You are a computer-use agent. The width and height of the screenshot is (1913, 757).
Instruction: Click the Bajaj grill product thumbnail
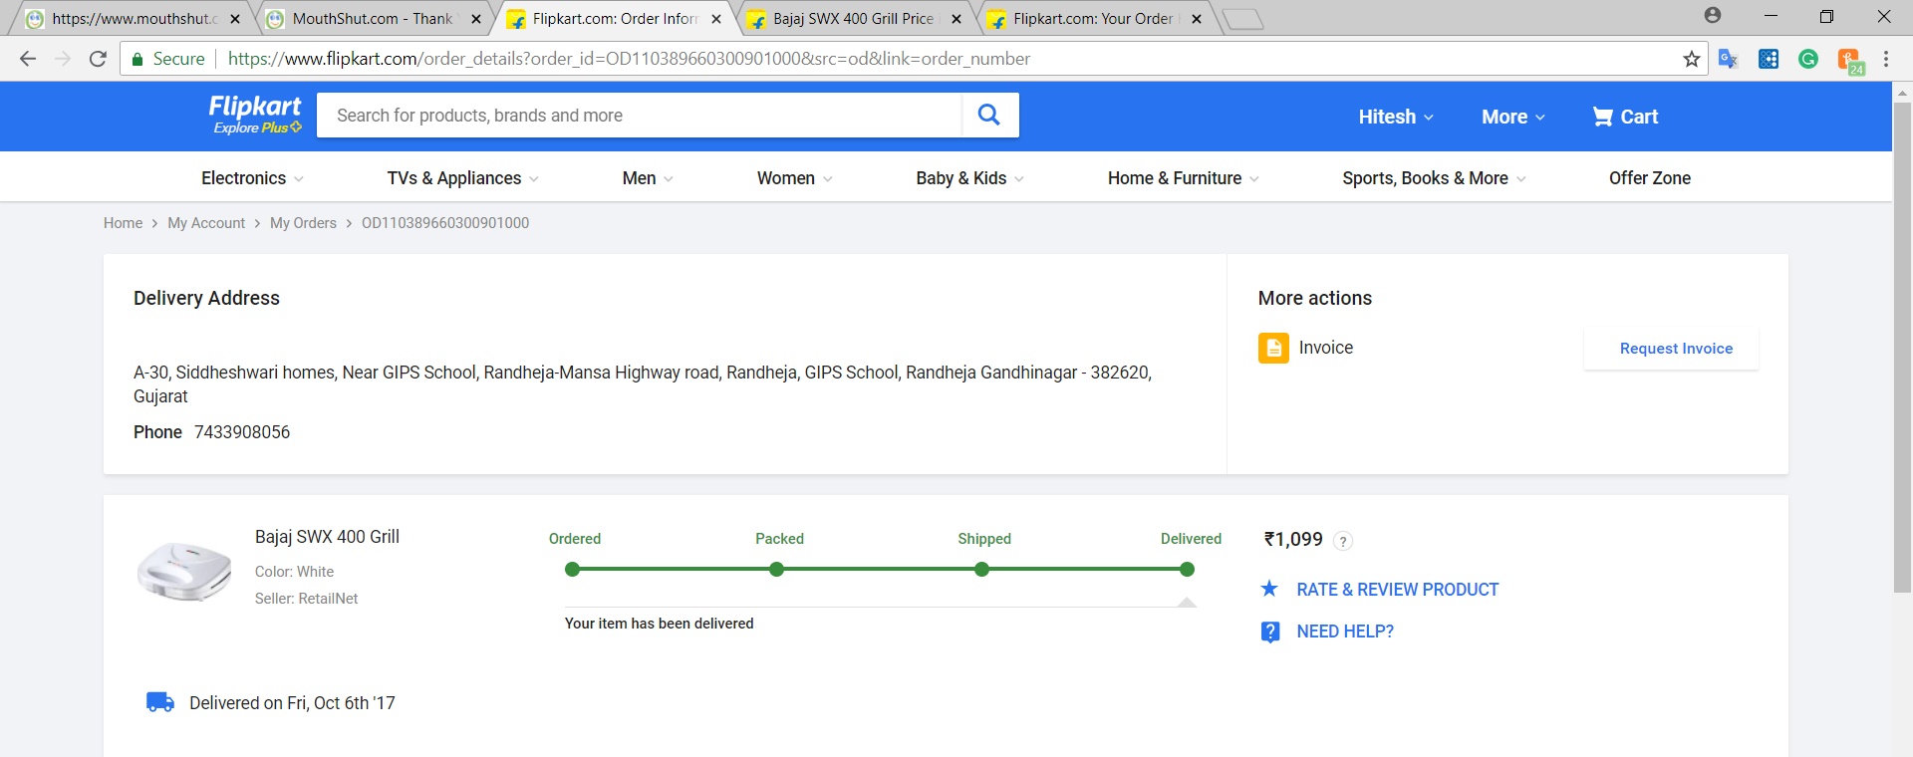[184, 571]
